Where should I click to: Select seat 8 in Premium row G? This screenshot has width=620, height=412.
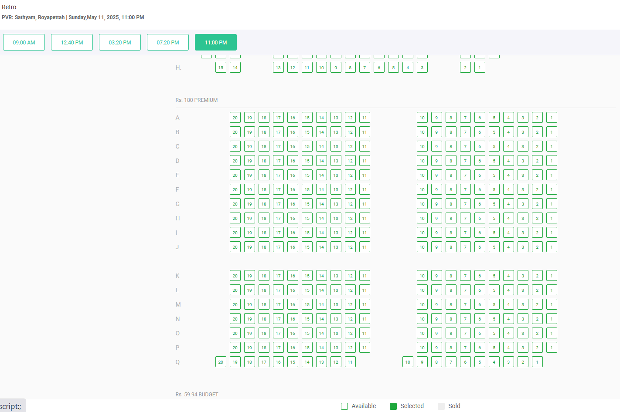click(451, 204)
